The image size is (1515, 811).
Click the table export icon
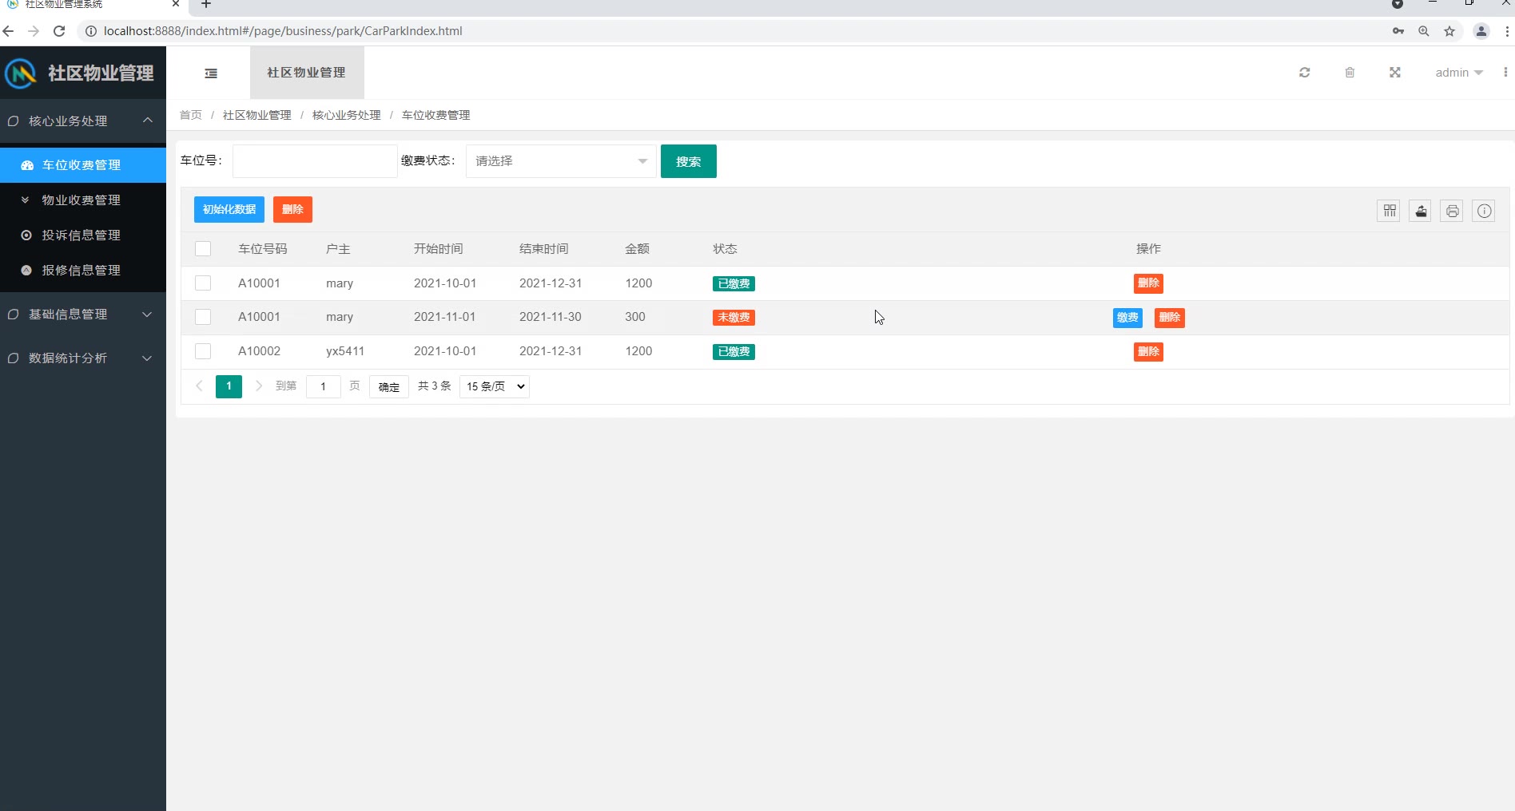point(1420,211)
